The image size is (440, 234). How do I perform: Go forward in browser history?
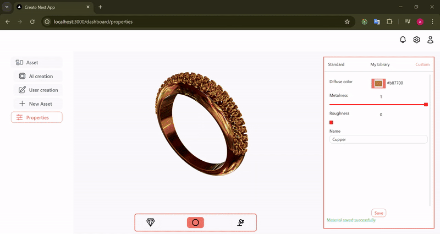[20, 21]
